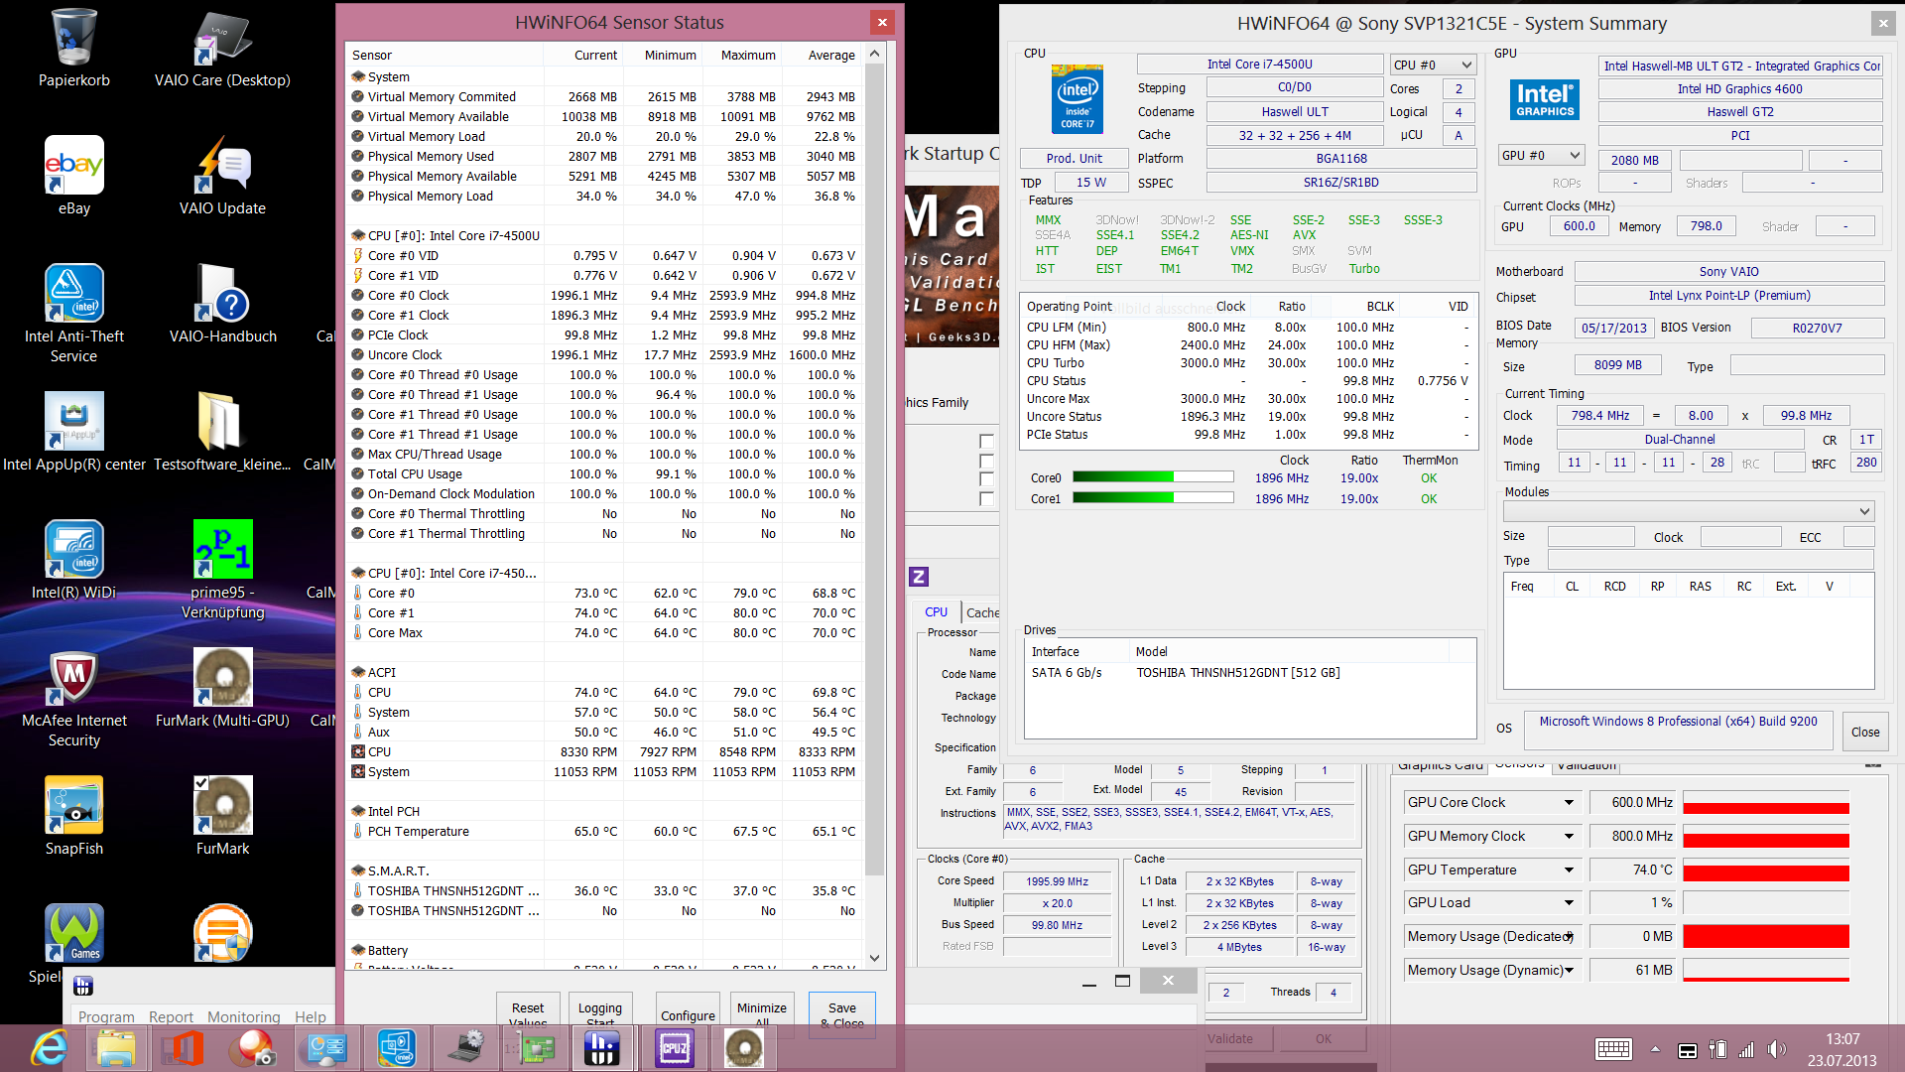Open Intel(R) WiDi desktop shortcut
This screenshot has height=1072, width=1905.
click(x=73, y=549)
